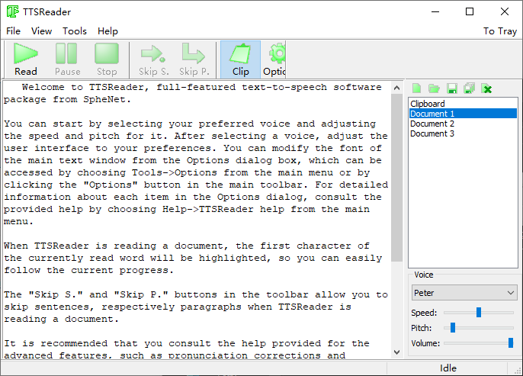Open the File menu
This screenshot has height=376, width=523.
pos(13,31)
